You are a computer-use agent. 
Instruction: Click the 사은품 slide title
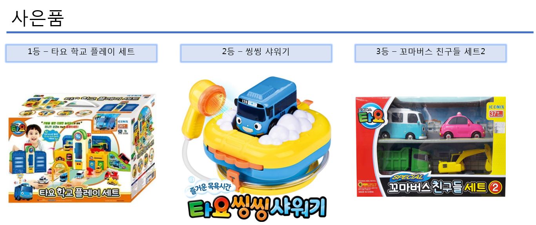[x=38, y=17]
